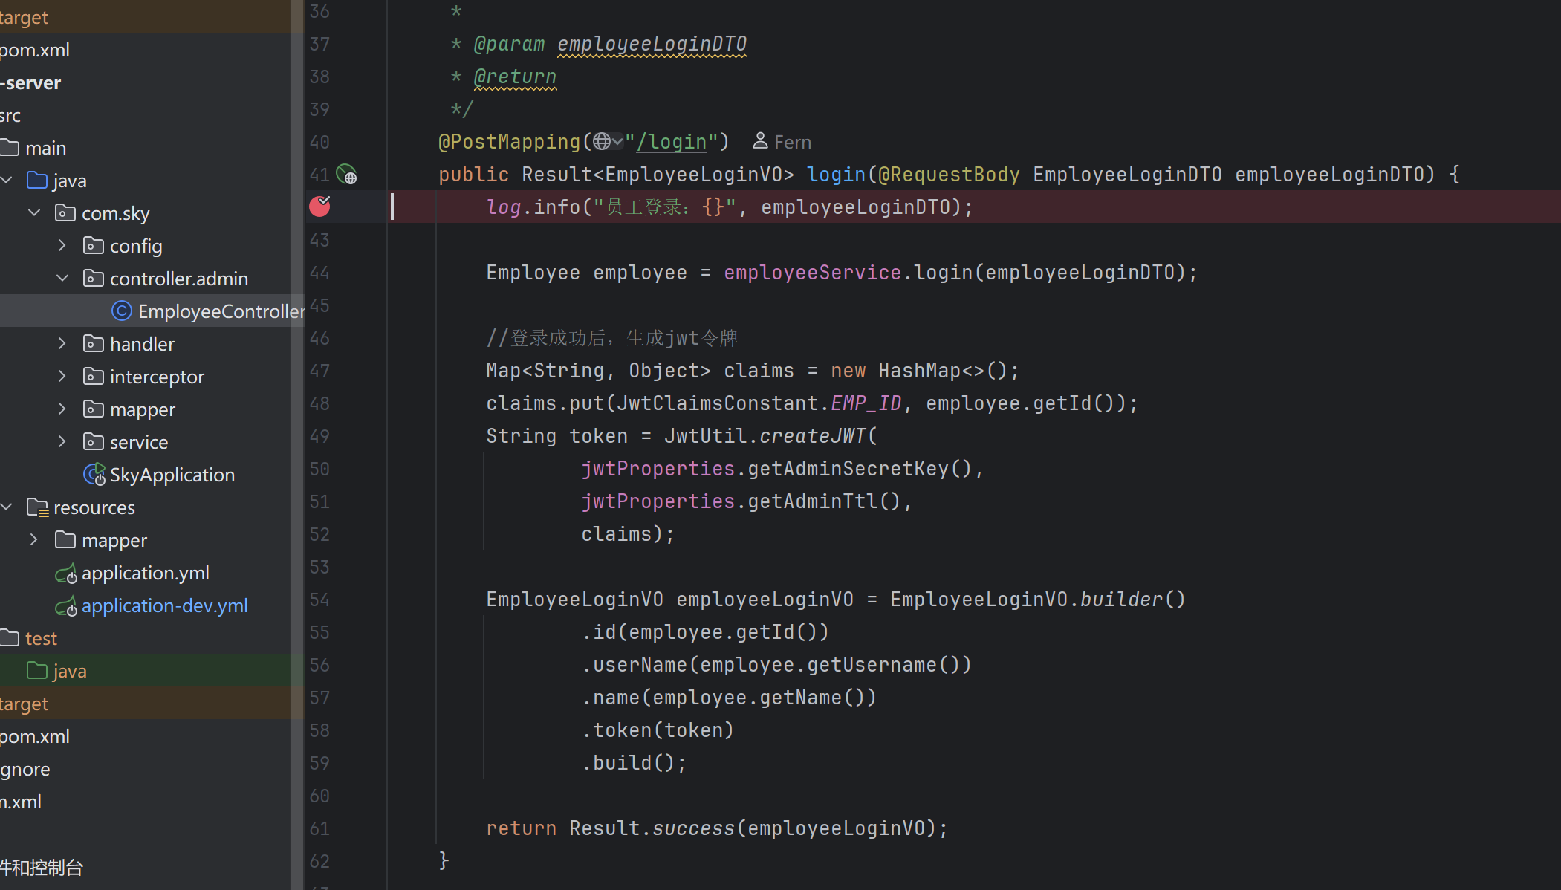Expand the interceptor package node
1561x890 pixels.
pyautogui.click(x=62, y=376)
